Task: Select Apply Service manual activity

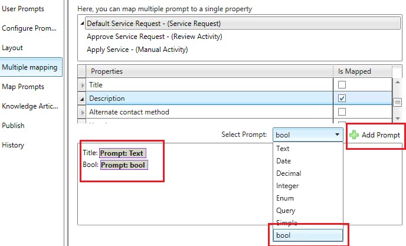Action: pyautogui.click(x=137, y=50)
